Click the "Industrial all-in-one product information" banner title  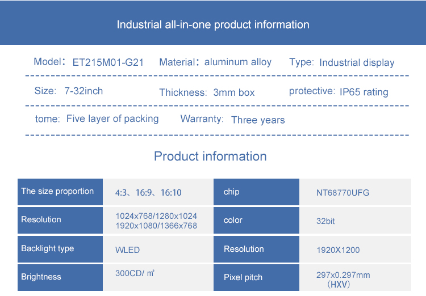tap(213, 25)
